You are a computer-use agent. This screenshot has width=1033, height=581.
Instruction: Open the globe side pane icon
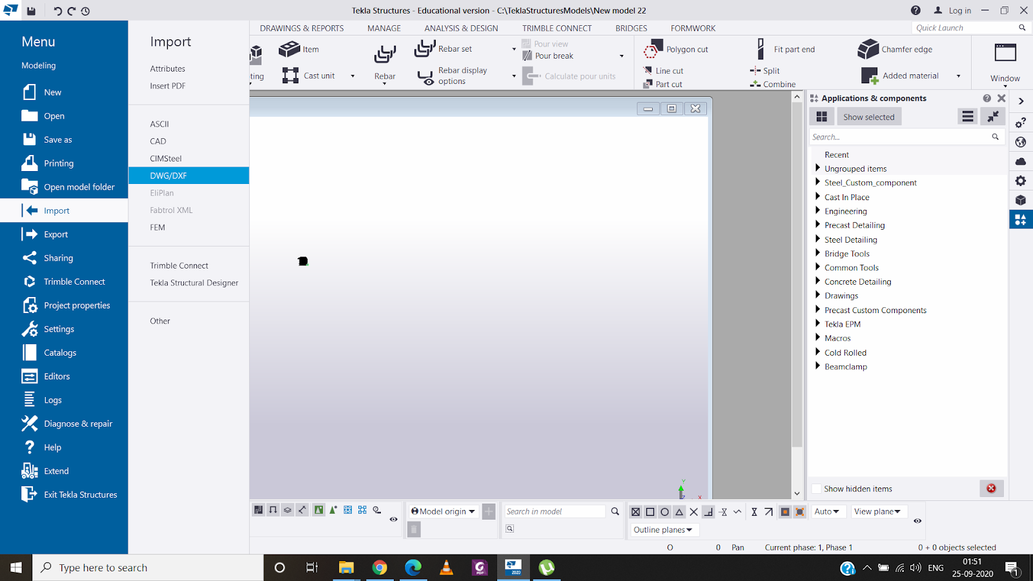pos(1021,142)
